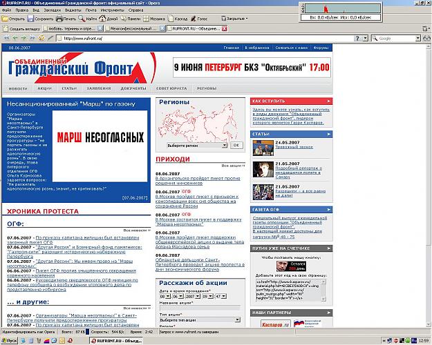Open the 'Выберите регион' region dropdown
The image size is (432, 345).
point(225,145)
